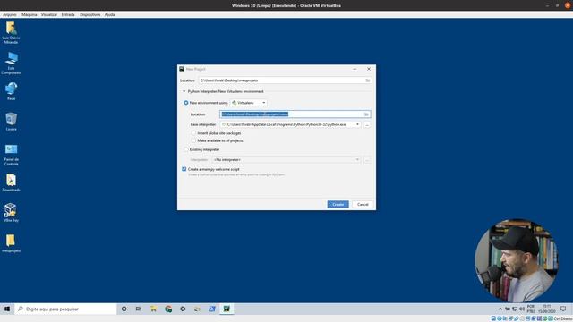
Task: Open the No interpreter dropdown
Action: 286,160
